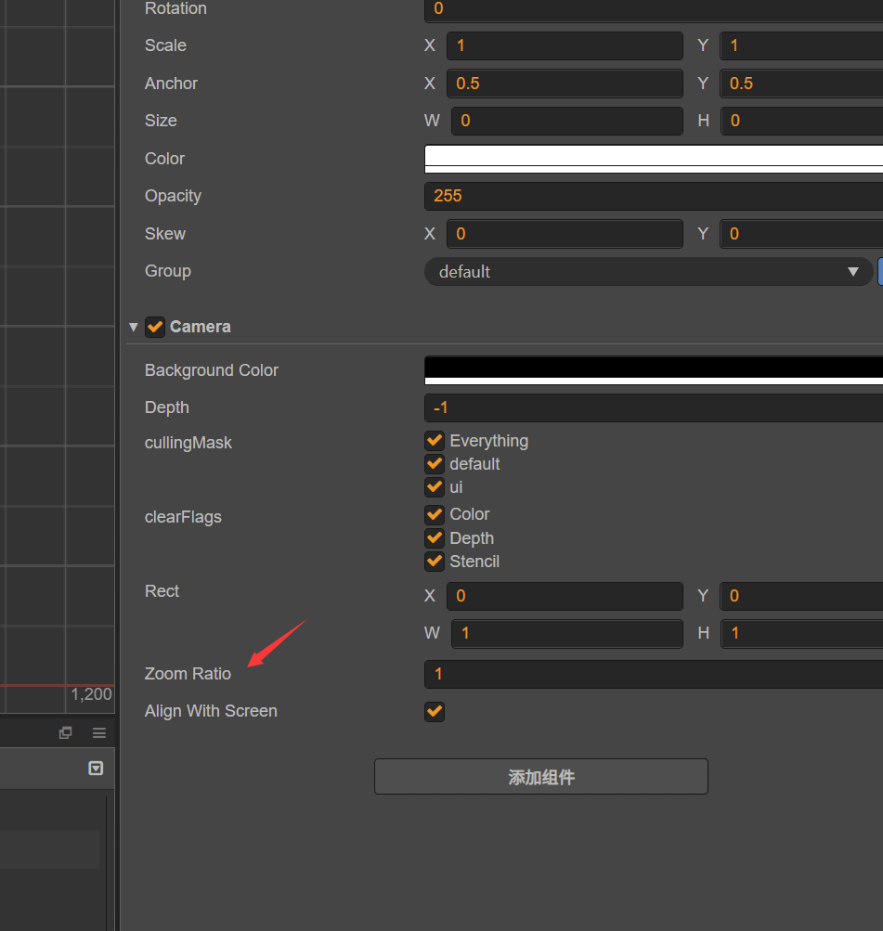Open the Background Color swatch picker

(654, 370)
